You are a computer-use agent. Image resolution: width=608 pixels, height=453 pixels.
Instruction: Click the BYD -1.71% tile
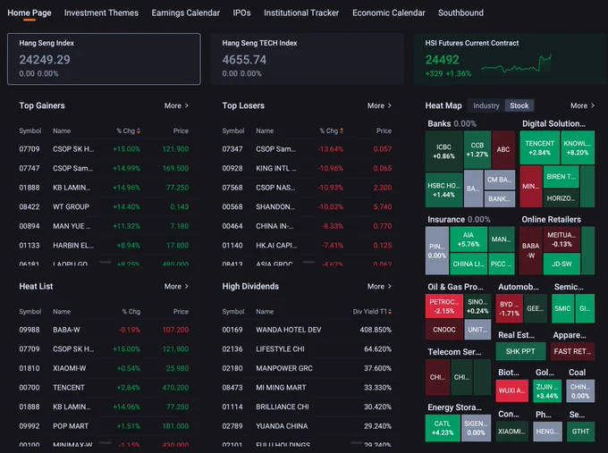[x=510, y=308]
